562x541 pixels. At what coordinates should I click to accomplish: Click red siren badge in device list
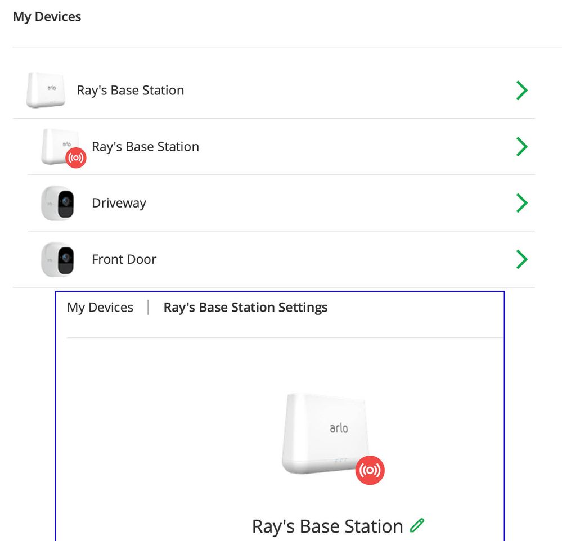[x=75, y=157]
